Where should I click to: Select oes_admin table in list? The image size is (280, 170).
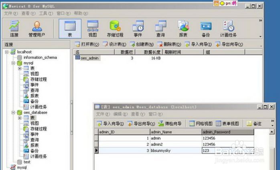[89, 58]
